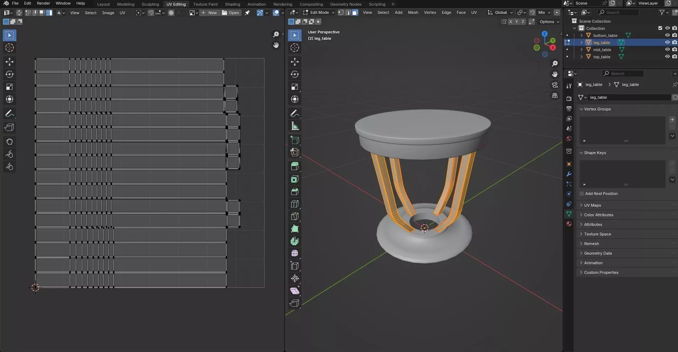Image resolution: width=678 pixels, height=352 pixels.
Task: Open the Image menu in UV editor
Action: [x=108, y=13]
